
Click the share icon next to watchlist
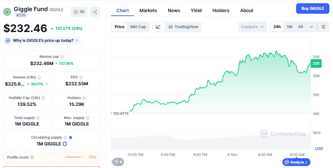95,12
